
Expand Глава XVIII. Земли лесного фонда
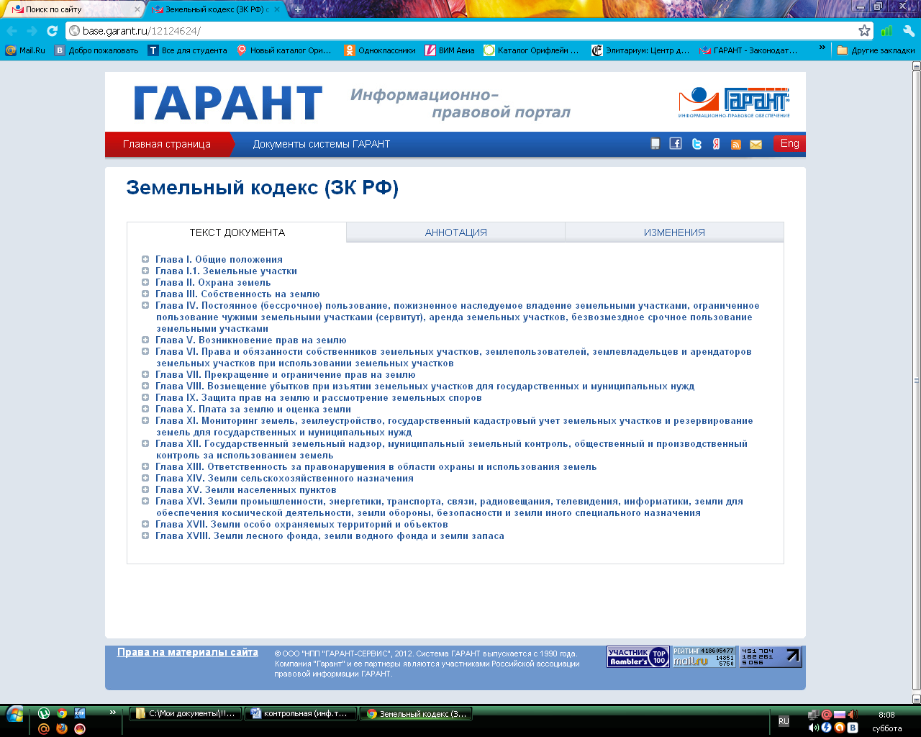point(145,535)
